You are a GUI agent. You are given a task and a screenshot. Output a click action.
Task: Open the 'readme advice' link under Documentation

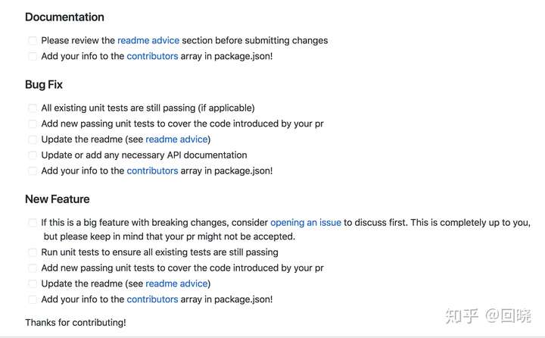coord(148,40)
